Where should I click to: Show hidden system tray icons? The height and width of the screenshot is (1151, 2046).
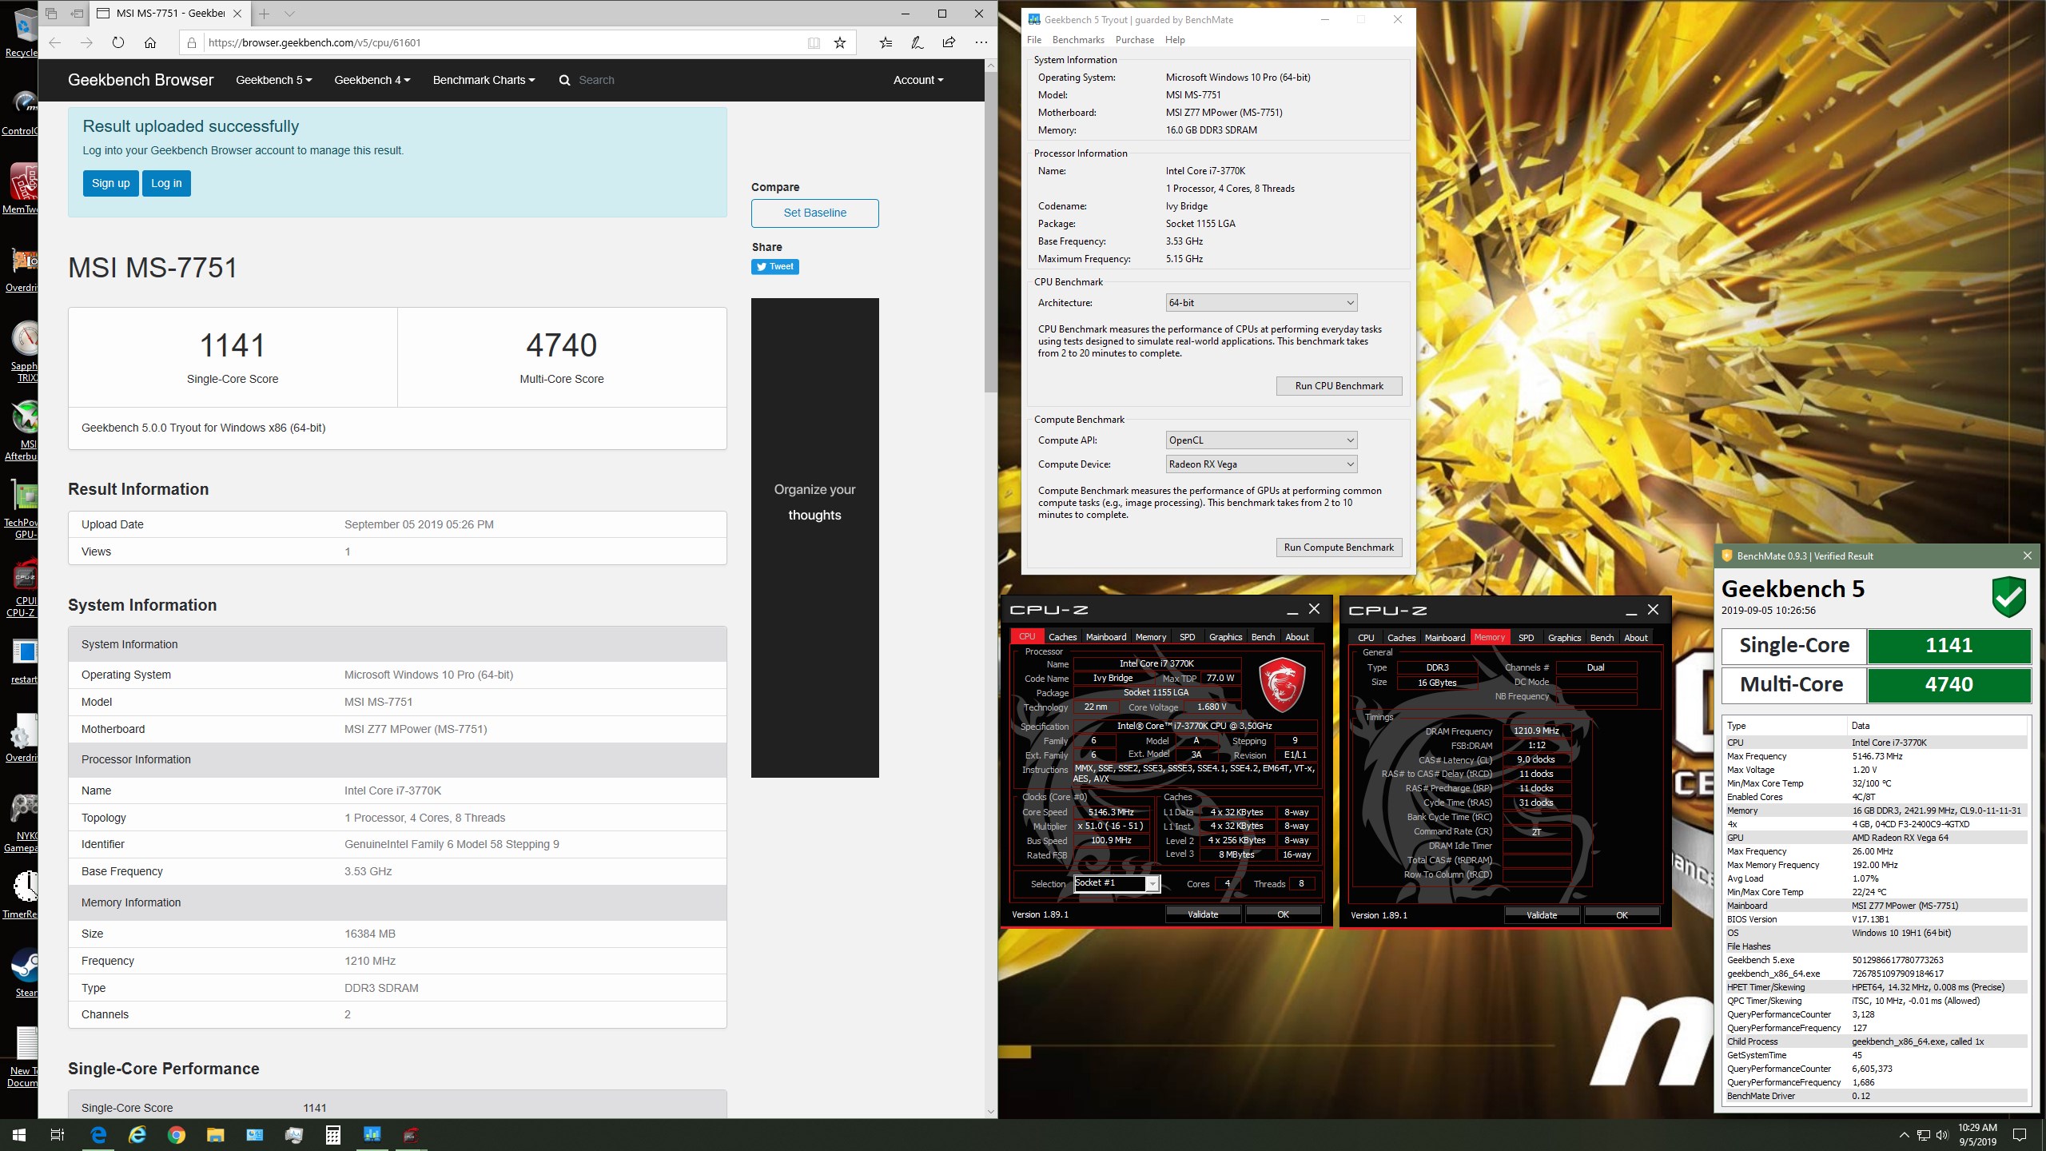[1904, 1135]
